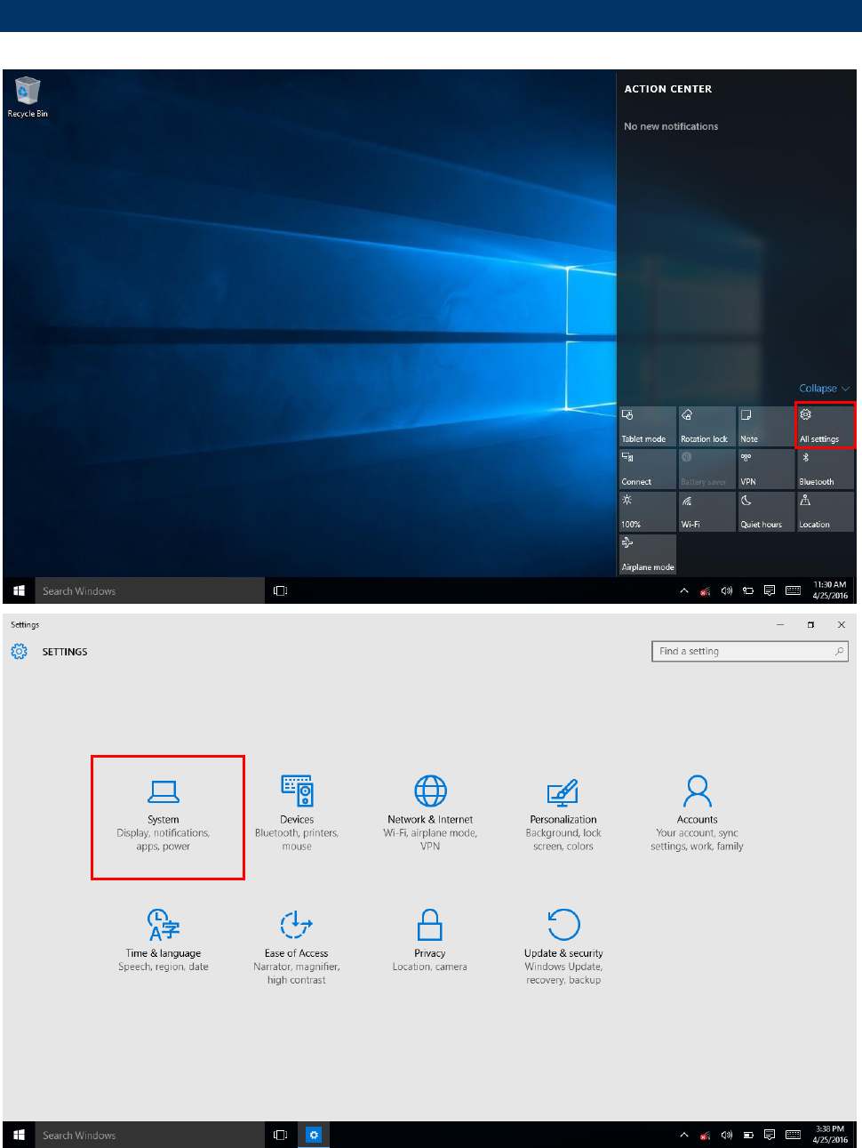Toggle Location quick action
Image resolution: width=862 pixels, height=1148 pixels.
tap(826, 511)
